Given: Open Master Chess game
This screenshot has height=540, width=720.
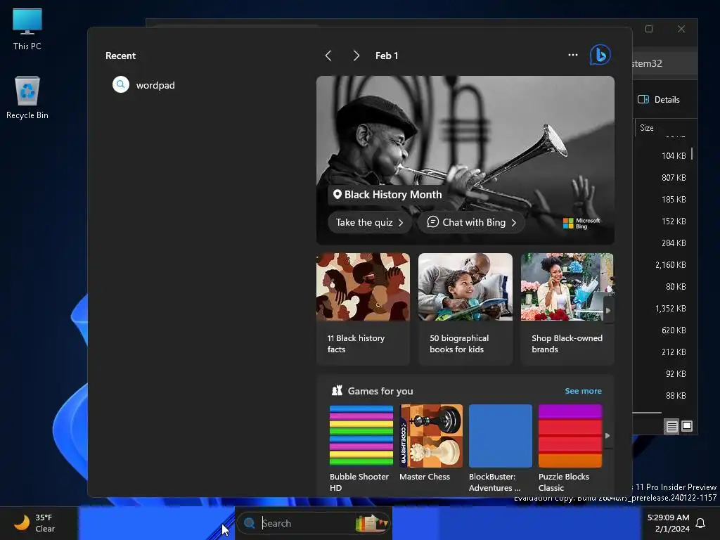Looking at the screenshot, I should [x=431, y=443].
